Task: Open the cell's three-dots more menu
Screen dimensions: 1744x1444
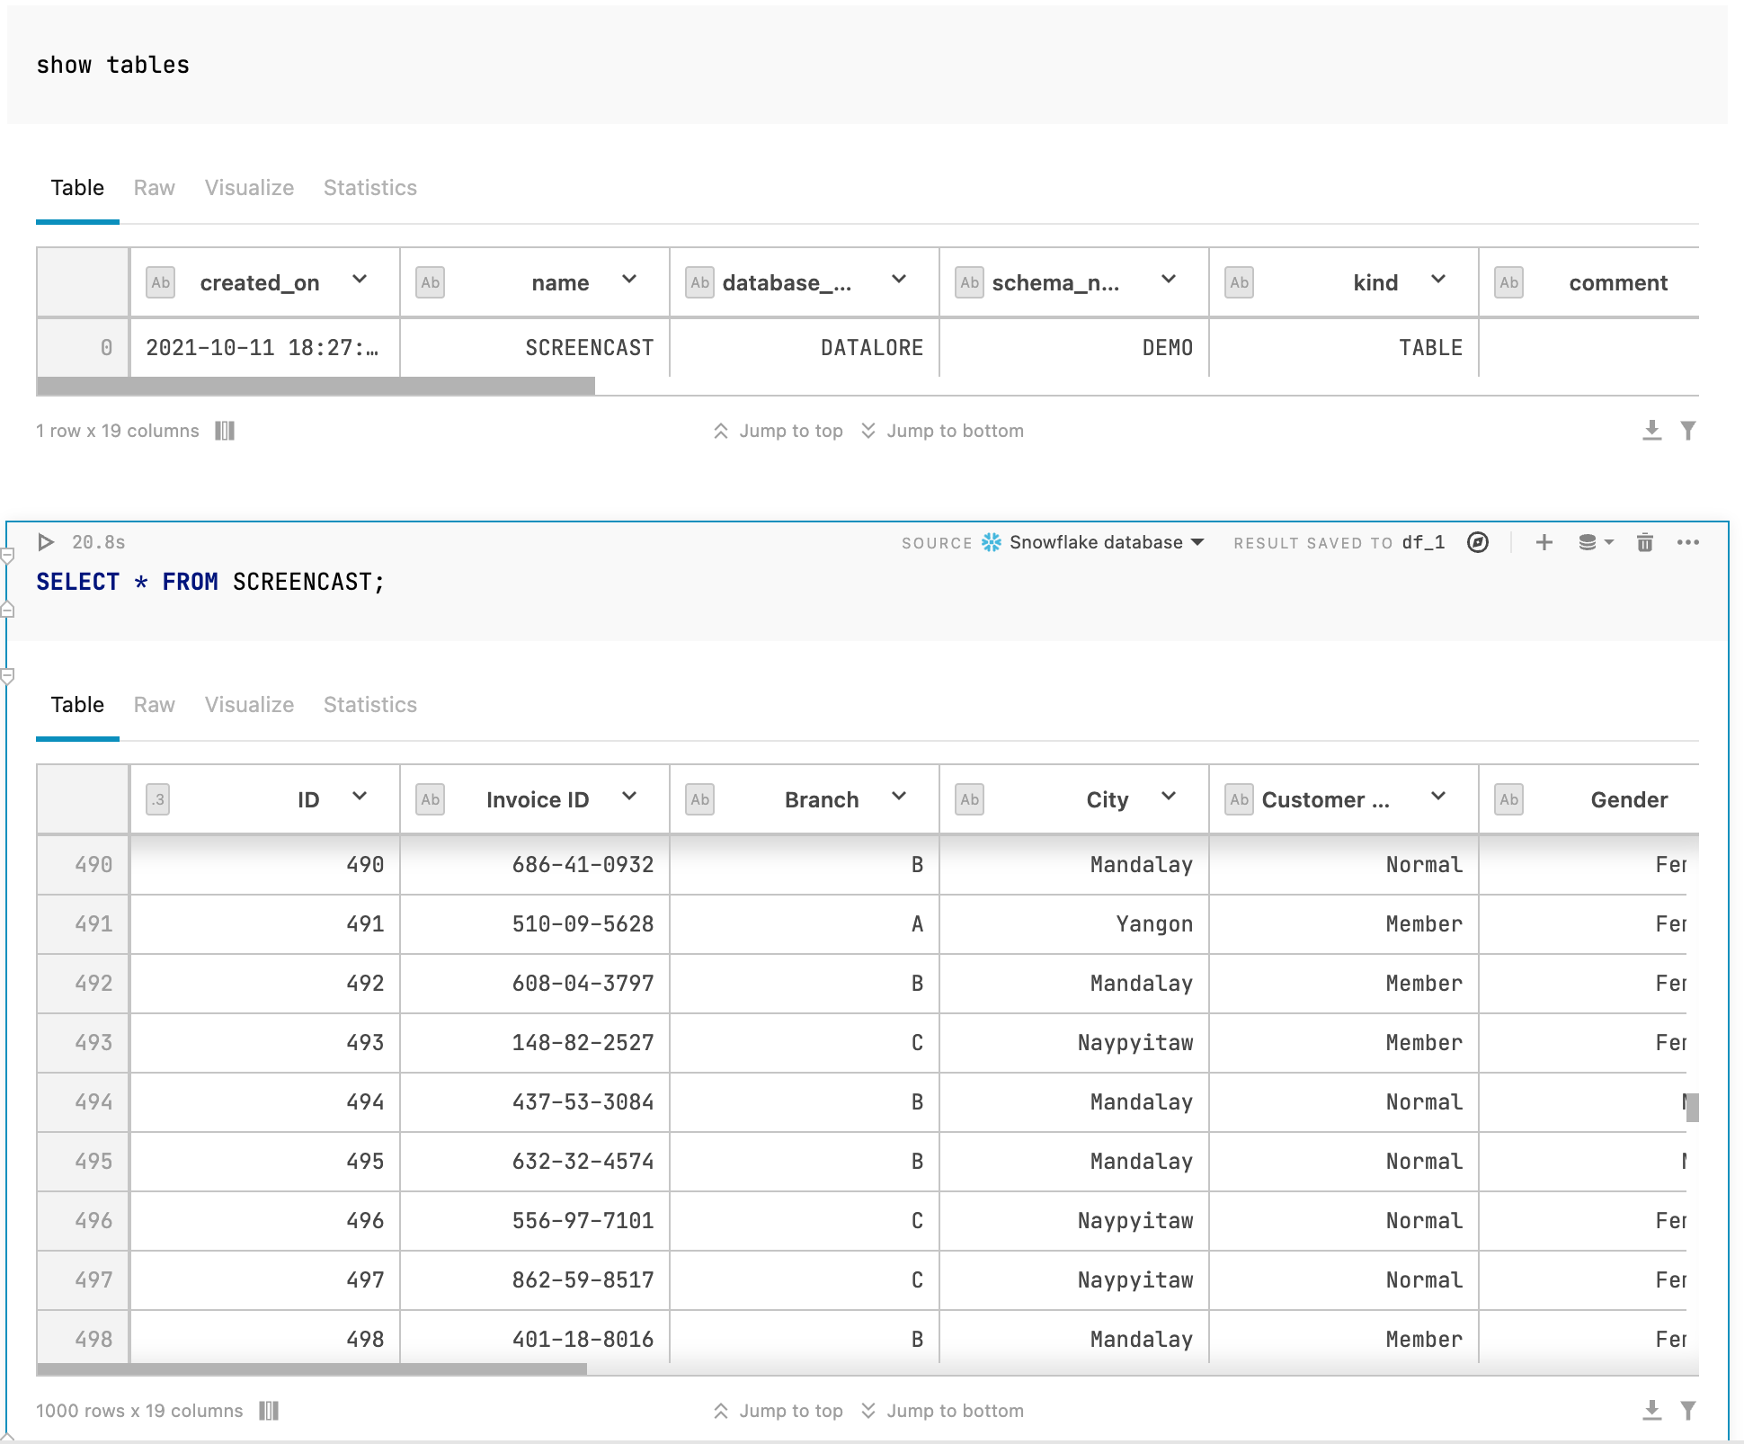Action: pyautogui.click(x=1687, y=542)
